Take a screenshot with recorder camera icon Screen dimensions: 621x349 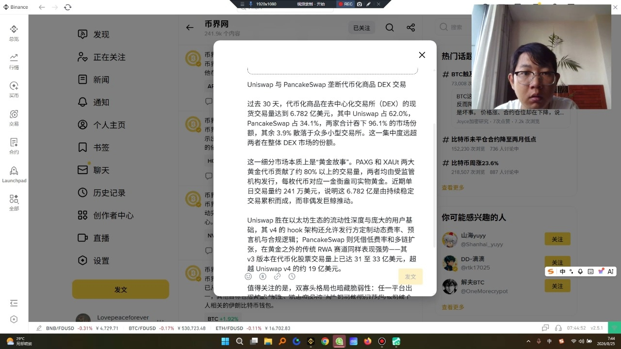(360, 4)
